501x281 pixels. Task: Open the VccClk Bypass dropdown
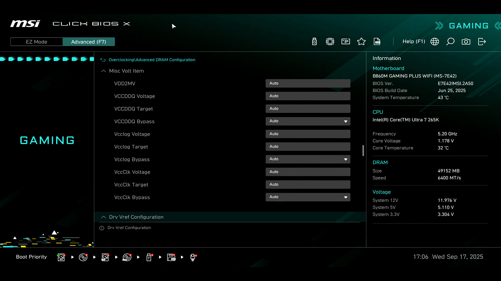[308, 197]
